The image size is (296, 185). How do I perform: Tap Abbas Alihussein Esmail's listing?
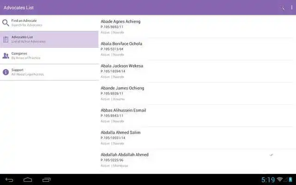tap(196, 116)
